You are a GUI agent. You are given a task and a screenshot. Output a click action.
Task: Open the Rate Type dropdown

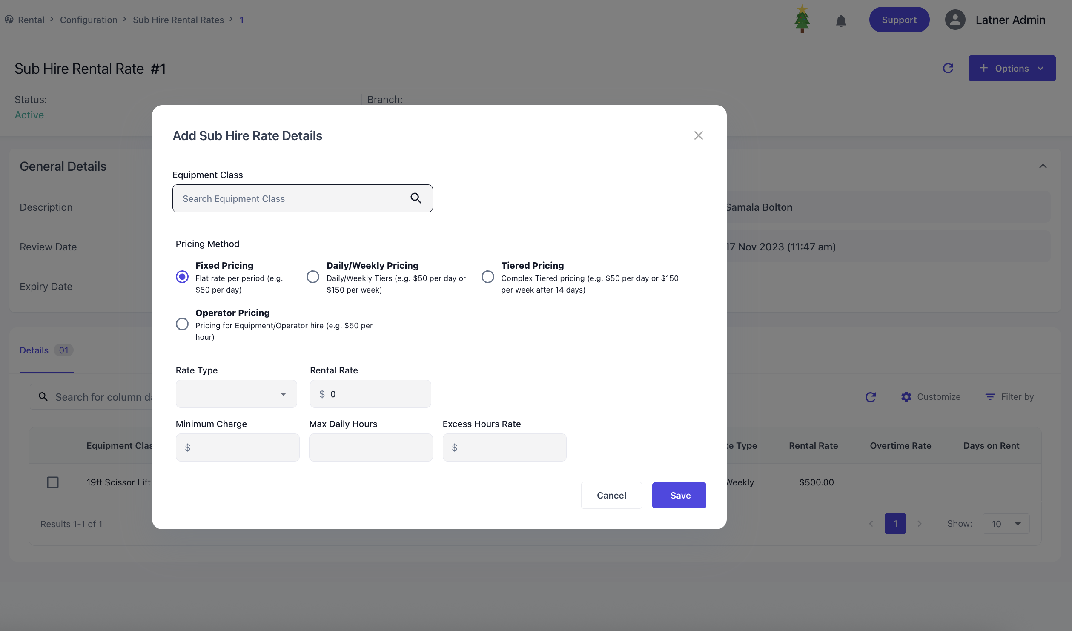236,394
